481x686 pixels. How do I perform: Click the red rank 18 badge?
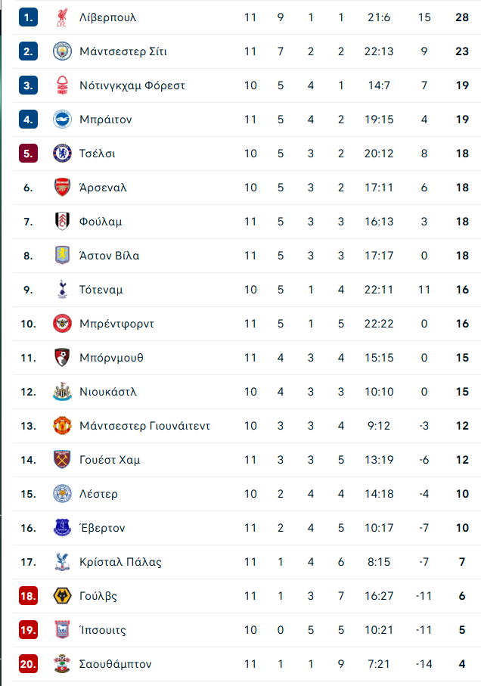click(29, 596)
